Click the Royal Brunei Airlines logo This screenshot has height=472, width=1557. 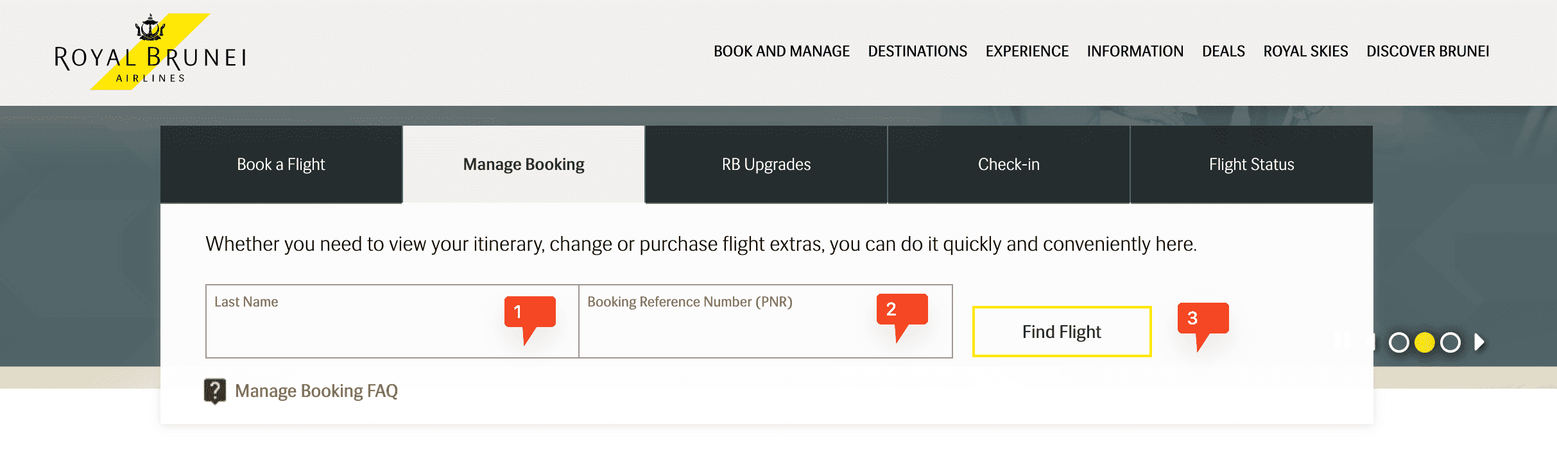coord(151,52)
